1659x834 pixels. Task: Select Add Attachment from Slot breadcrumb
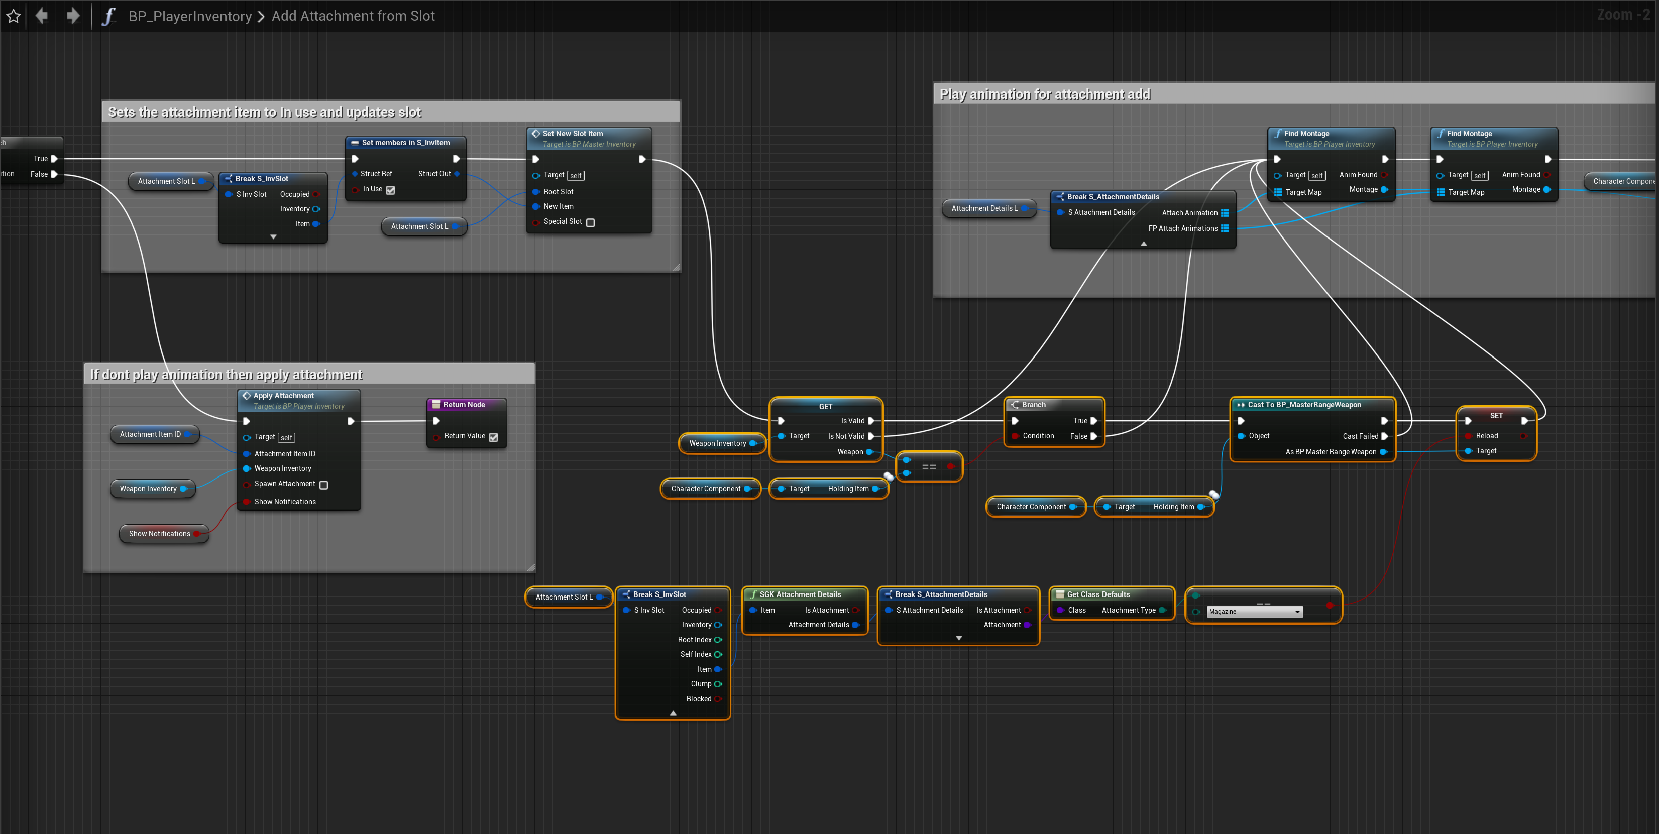[353, 16]
